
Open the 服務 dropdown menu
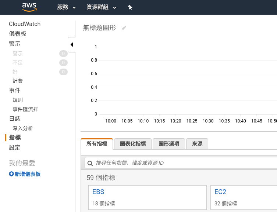click(x=67, y=7)
